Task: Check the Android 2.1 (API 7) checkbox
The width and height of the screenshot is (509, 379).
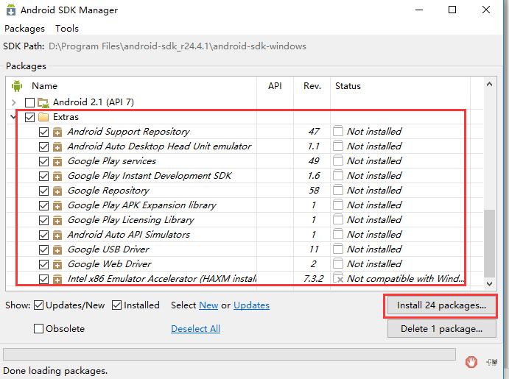Action: (30, 102)
